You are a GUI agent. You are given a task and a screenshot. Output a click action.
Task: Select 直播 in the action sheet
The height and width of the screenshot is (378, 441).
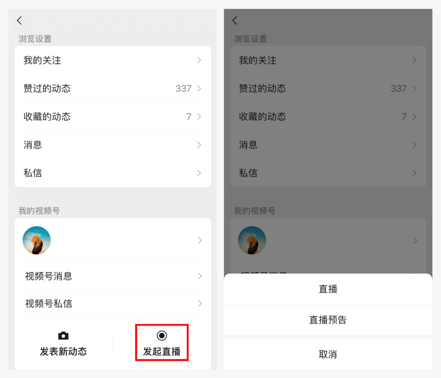328,289
